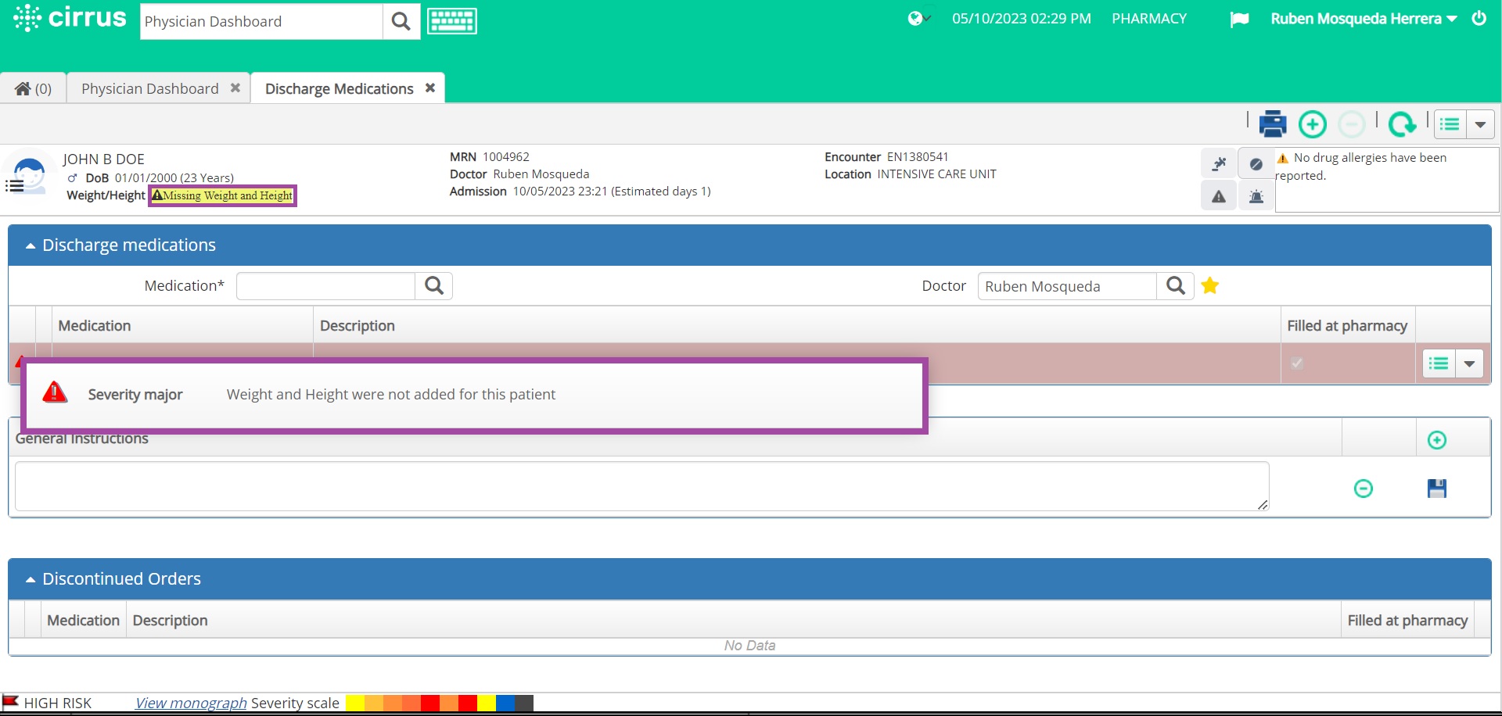Toggle the Filled at pharmacy checkbox
The image size is (1502, 716).
[1297, 363]
